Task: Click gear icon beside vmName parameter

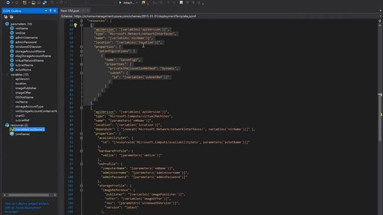Action: (12, 28)
